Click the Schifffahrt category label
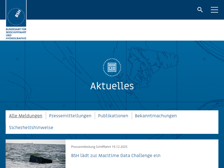Screen dimensions: 224x168 tap(103, 147)
